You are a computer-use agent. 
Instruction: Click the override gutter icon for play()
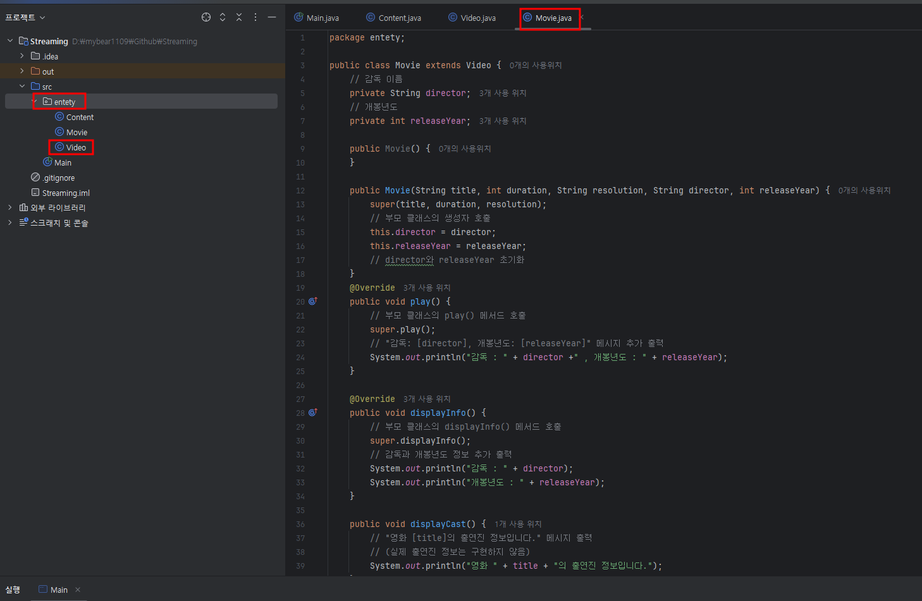tap(312, 301)
